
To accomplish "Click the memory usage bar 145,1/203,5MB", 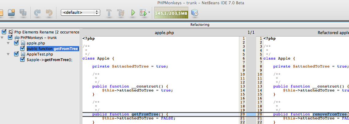I will [171, 13].
